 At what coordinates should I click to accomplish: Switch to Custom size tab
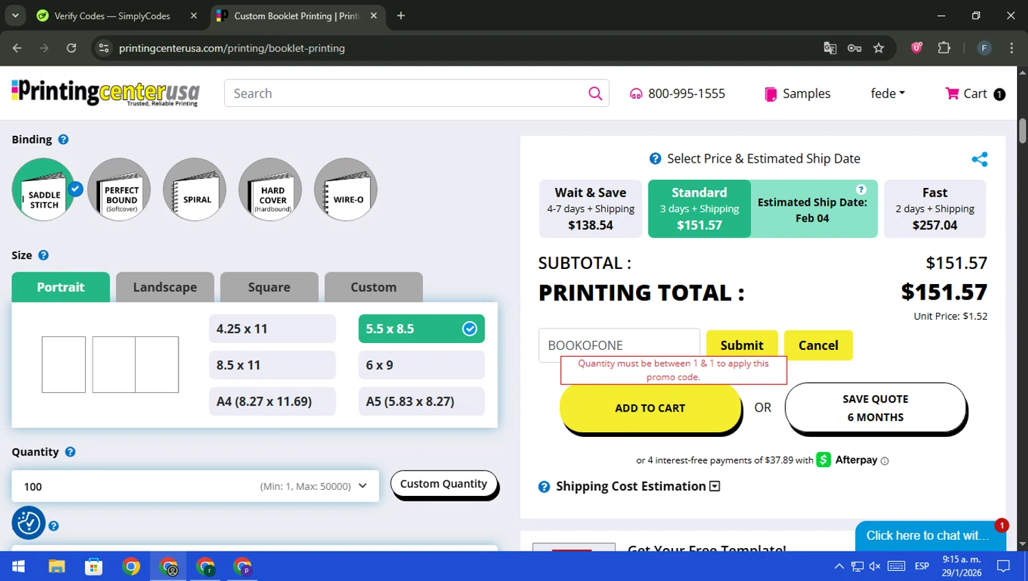point(374,287)
